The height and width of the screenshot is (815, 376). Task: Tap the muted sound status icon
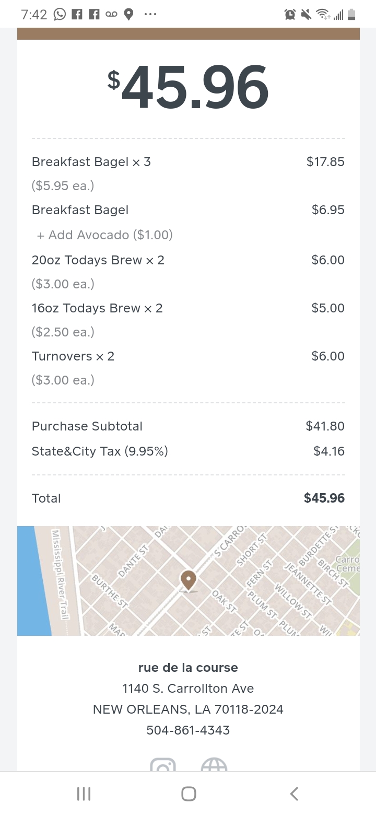point(306,14)
